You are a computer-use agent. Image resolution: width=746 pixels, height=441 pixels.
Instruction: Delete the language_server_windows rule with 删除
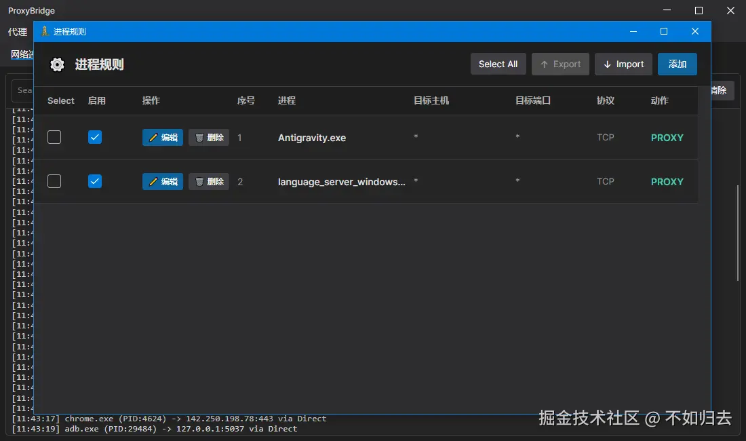pyautogui.click(x=209, y=181)
